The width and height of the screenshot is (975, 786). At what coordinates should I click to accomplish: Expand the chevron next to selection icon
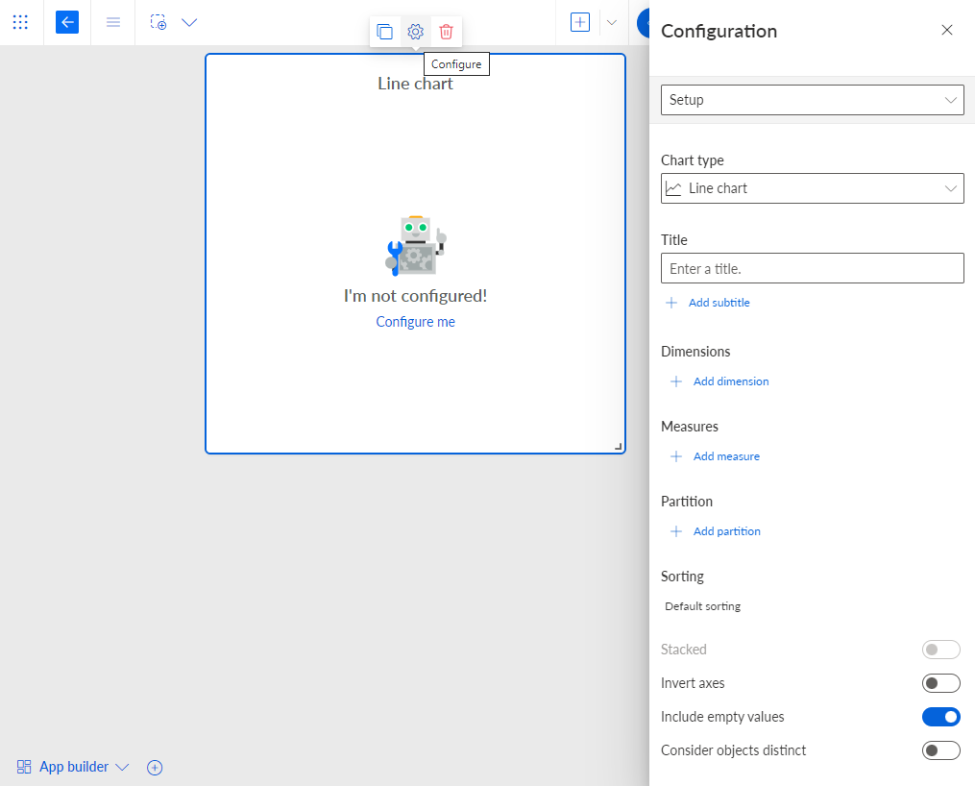point(189,22)
